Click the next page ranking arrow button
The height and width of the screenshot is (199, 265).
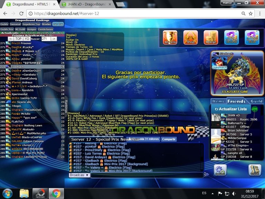[x=54, y=39]
